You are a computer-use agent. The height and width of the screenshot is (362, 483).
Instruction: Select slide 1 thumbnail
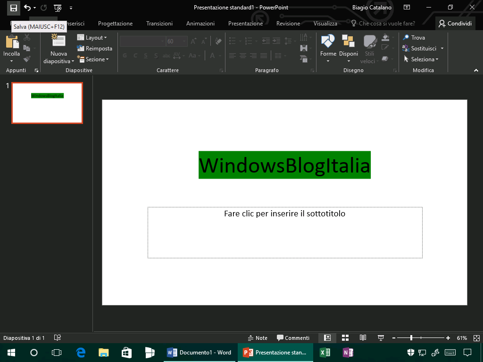47,103
